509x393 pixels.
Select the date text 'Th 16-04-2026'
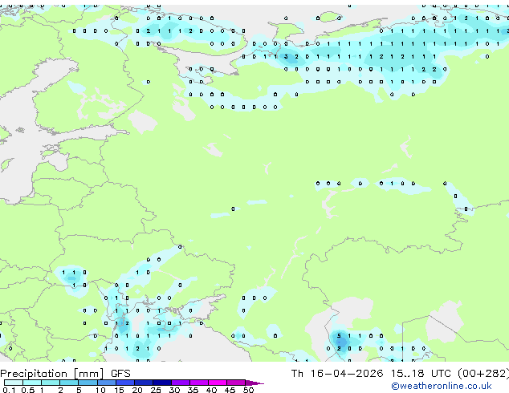[x=337, y=374]
